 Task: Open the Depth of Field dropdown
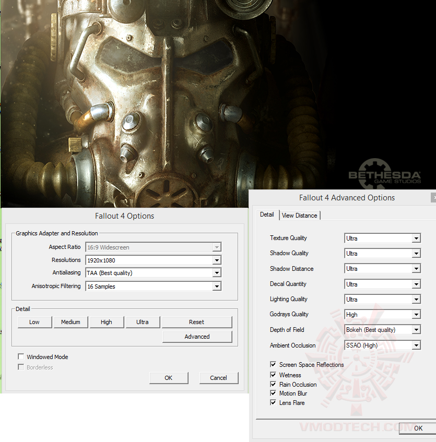pyautogui.click(x=382, y=329)
